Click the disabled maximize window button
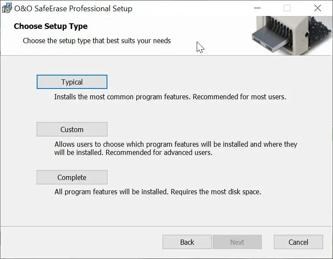Screen dimensions: 333x259 [x=287, y=8]
